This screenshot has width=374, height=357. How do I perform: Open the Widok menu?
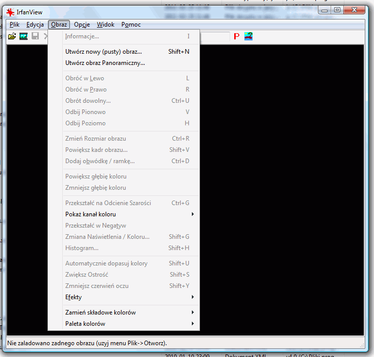[106, 25]
